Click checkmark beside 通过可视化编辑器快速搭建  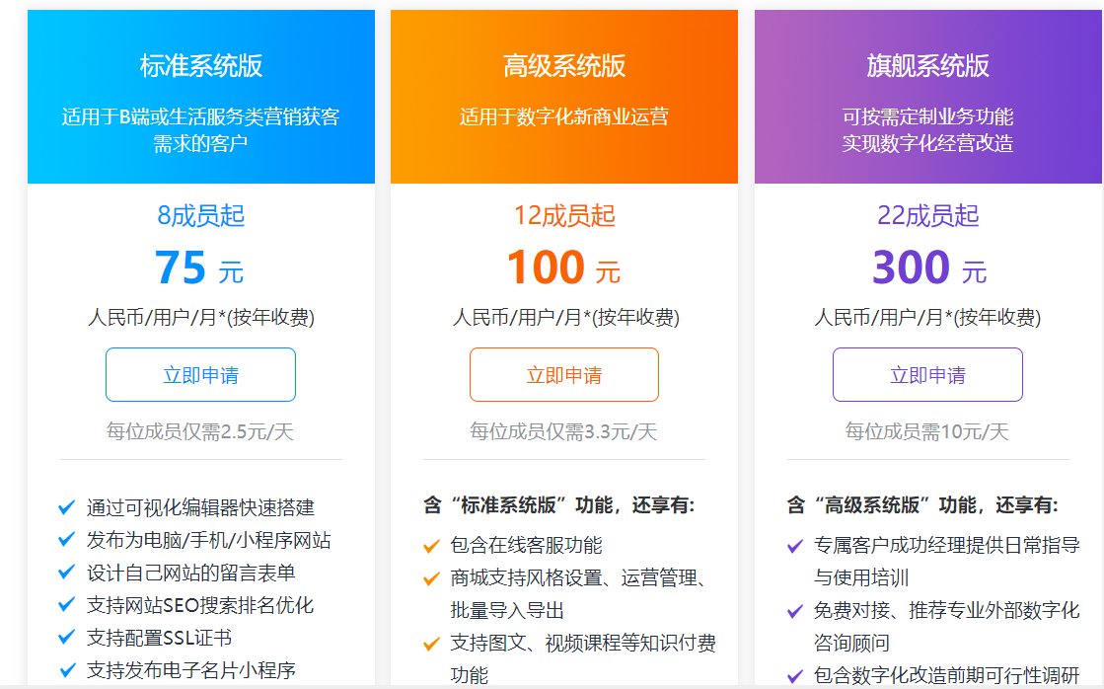pyautogui.click(x=67, y=508)
